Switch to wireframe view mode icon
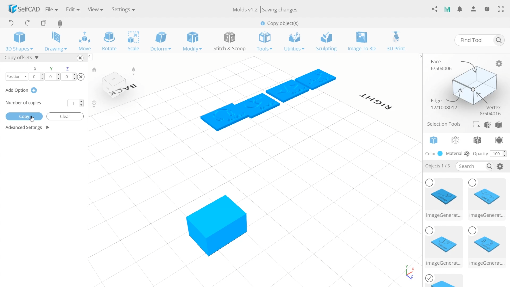Viewport: 510px width, 287px height. coord(455,140)
